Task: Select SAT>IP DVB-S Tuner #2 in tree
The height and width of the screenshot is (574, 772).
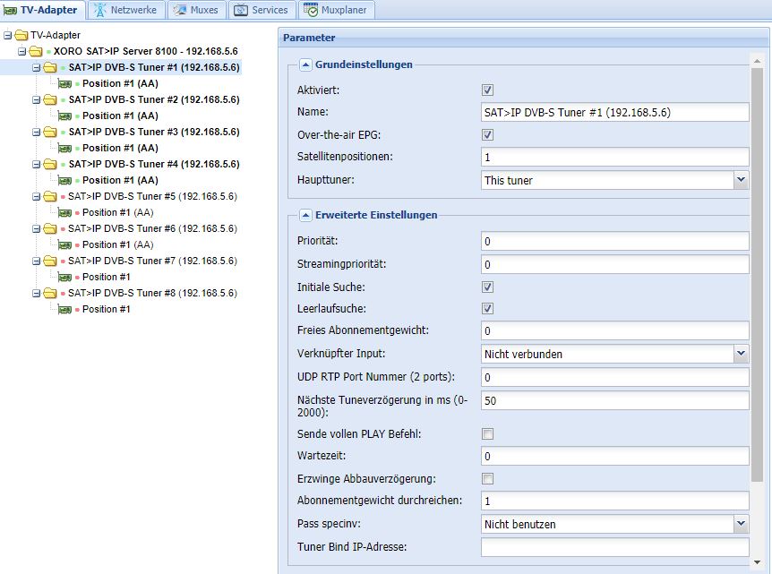Action: point(154,100)
